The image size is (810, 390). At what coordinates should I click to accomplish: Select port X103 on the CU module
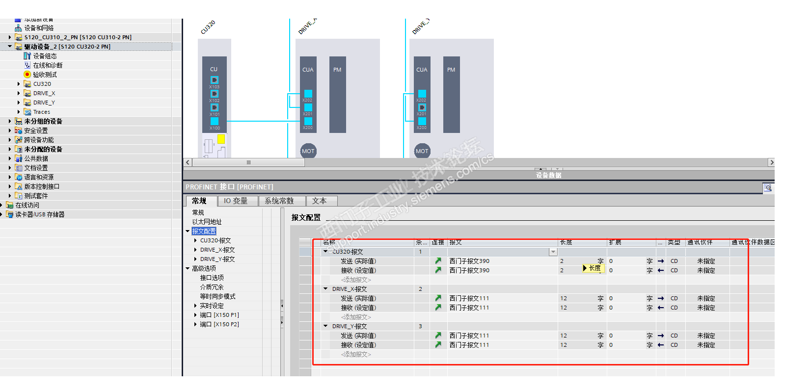[215, 80]
